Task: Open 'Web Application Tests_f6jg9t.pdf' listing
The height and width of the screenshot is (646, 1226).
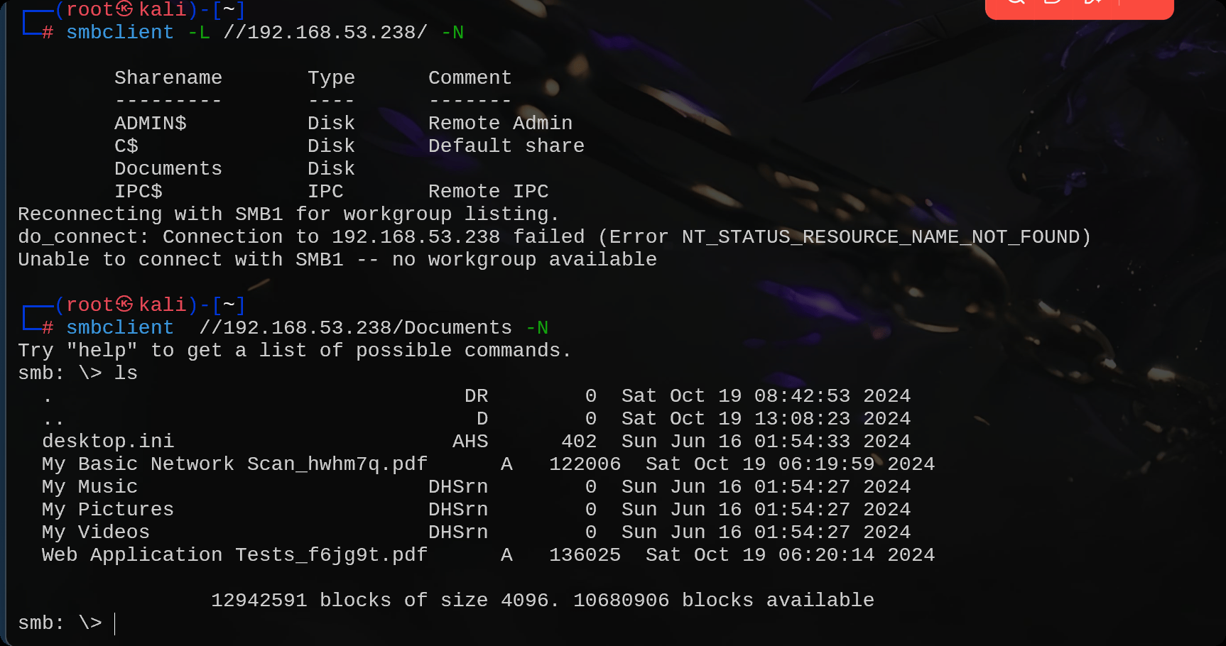Action: click(x=234, y=554)
